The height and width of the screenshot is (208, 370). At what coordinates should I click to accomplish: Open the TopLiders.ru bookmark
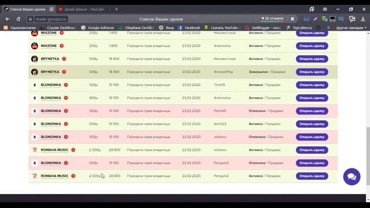(299, 28)
